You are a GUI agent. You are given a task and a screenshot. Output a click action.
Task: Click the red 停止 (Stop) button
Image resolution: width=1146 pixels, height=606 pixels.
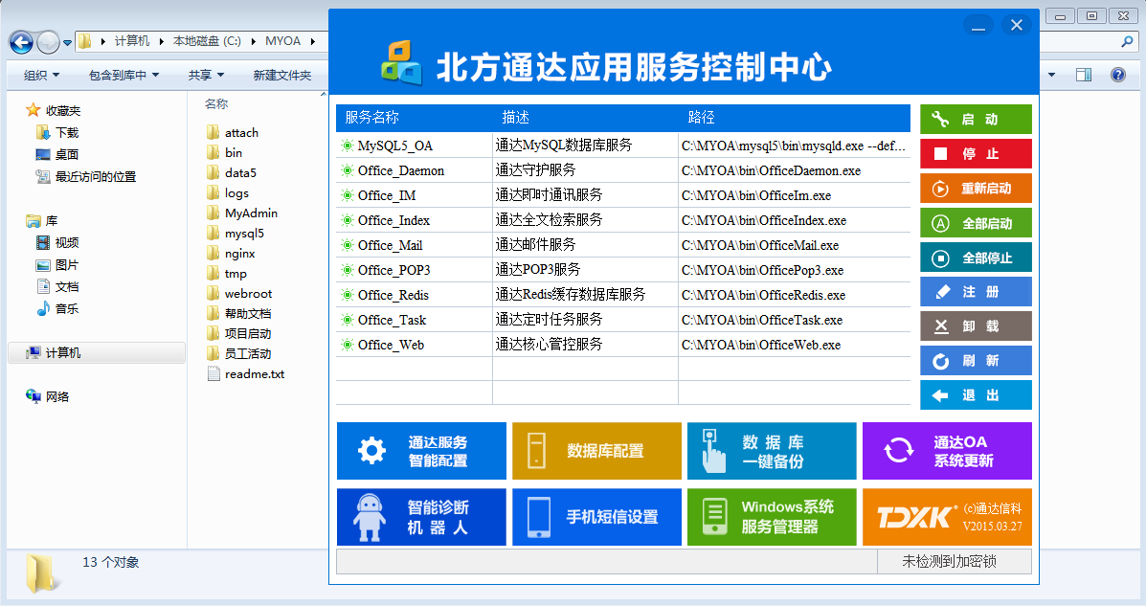(x=976, y=153)
